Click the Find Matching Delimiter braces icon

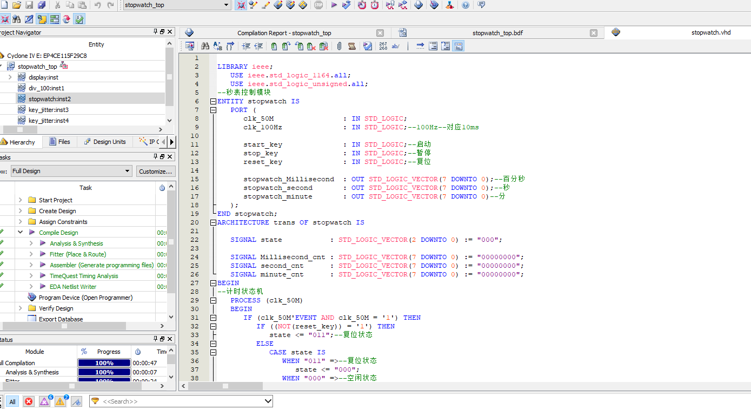tap(230, 46)
